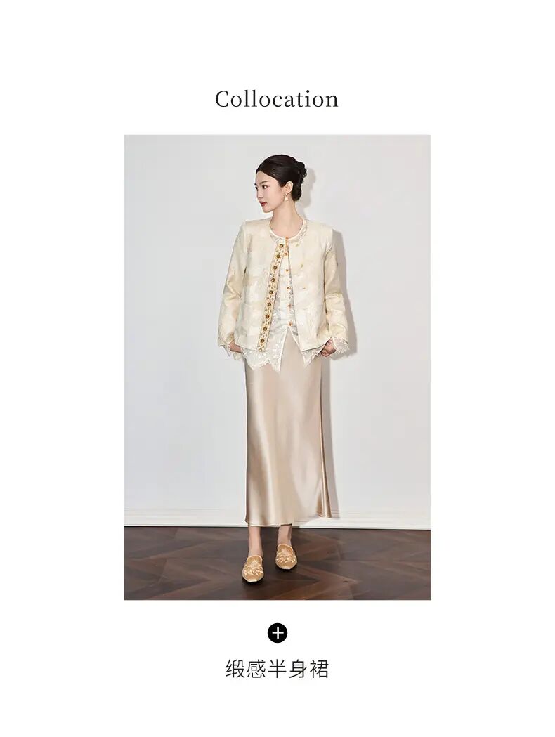The image size is (555, 737).
Task: Select the "Collocation" heading text
Action: (277, 99)
